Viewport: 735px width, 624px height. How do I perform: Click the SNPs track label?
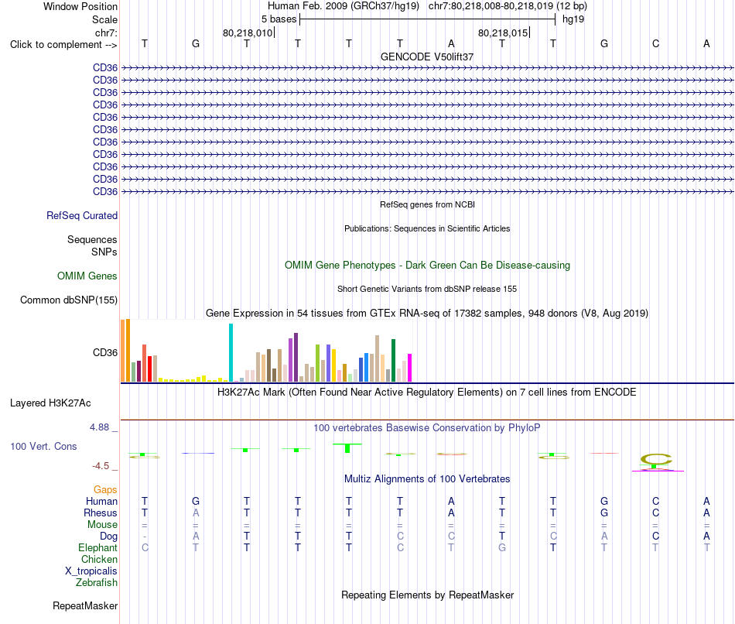pos(104,252)
